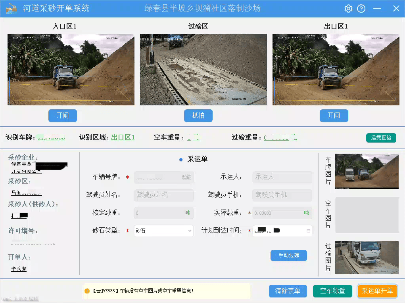Click the 驾驶员姓名 input field
The height and width of the screenshot is (303, 405).
(163, 195)
